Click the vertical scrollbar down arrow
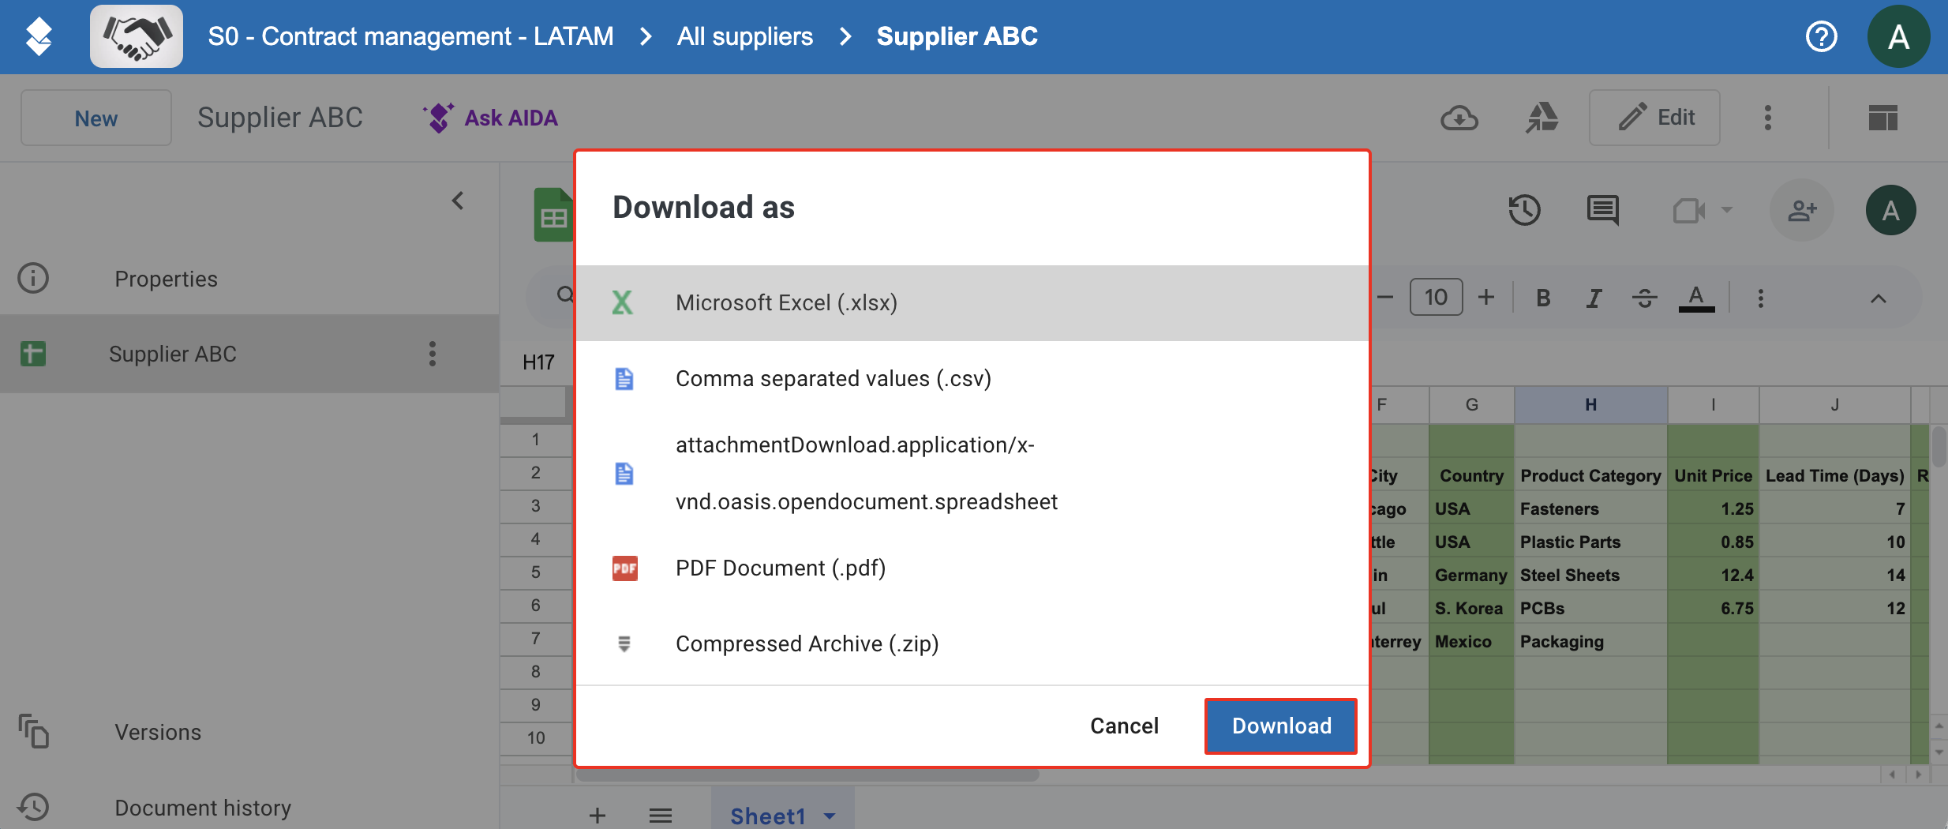This screenshot has width=1948, height=829. (x=1939, y=752)
